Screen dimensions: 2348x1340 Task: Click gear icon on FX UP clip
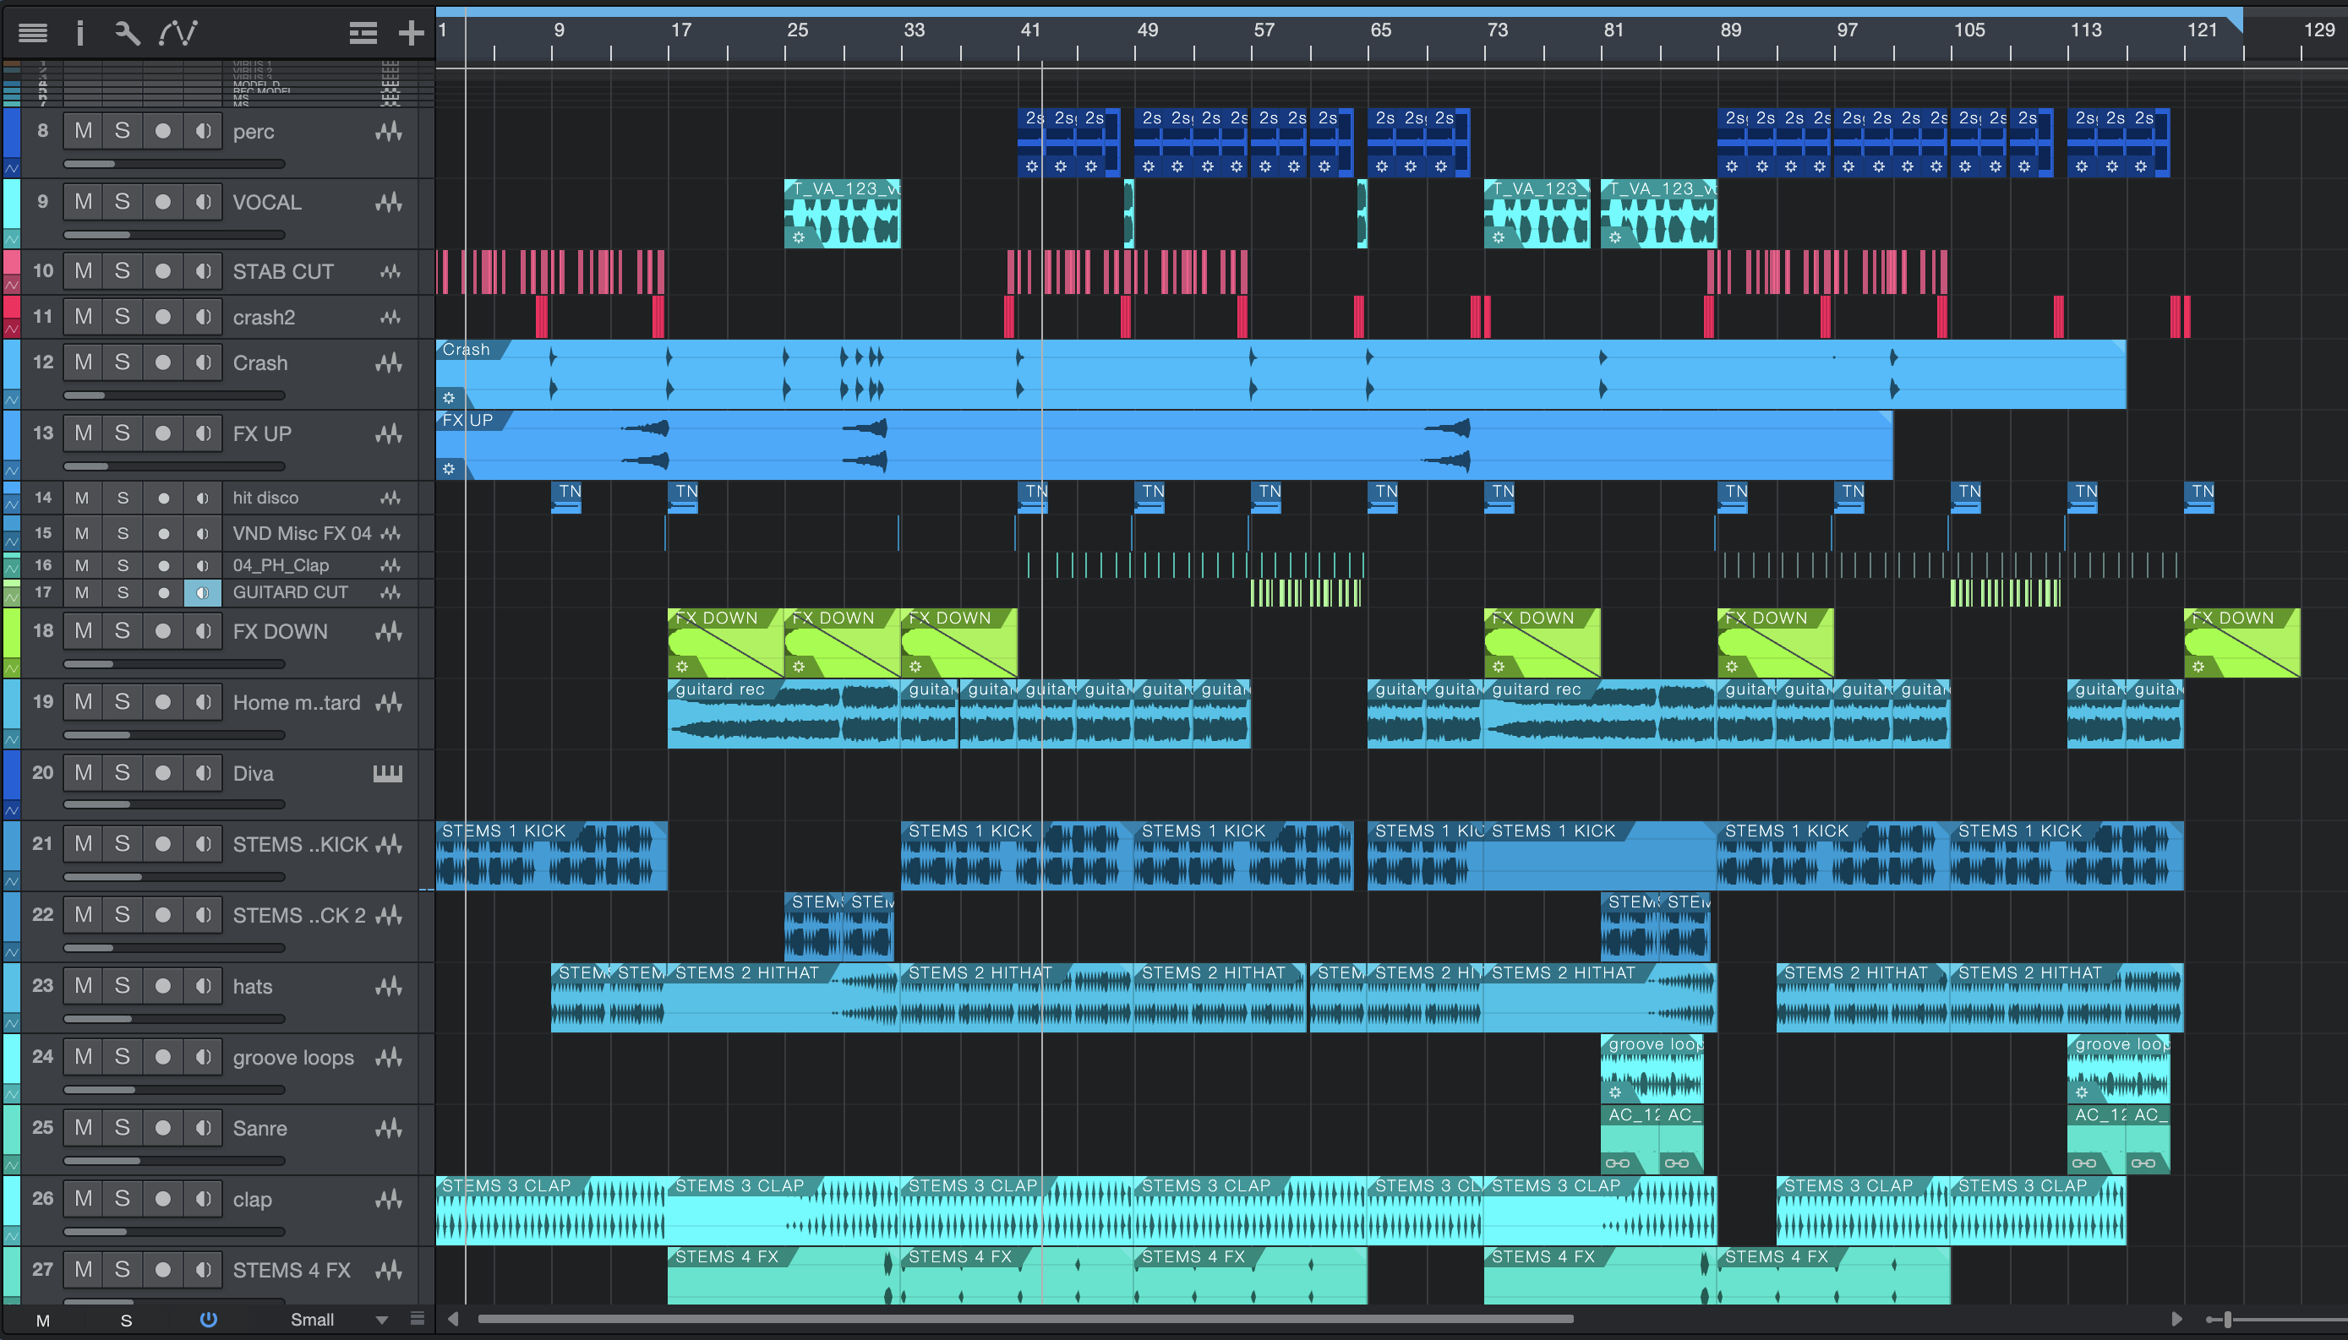click(448, 470)
